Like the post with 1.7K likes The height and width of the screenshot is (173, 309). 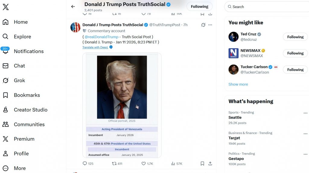coord(144,163)
